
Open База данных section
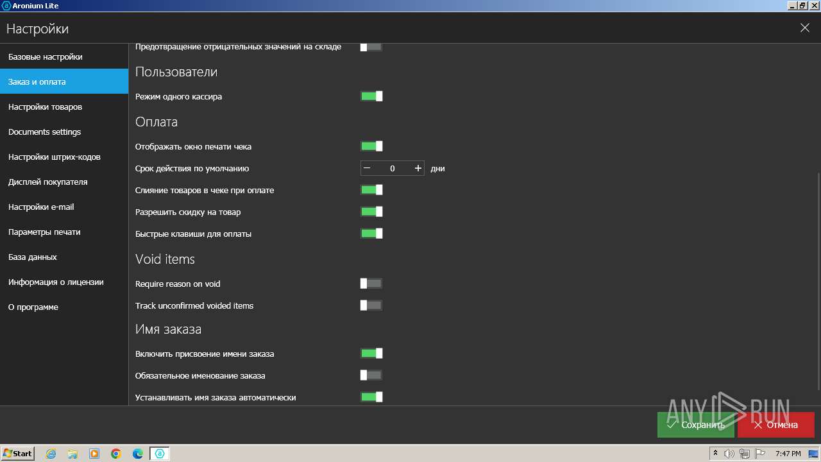pos(64,257)
